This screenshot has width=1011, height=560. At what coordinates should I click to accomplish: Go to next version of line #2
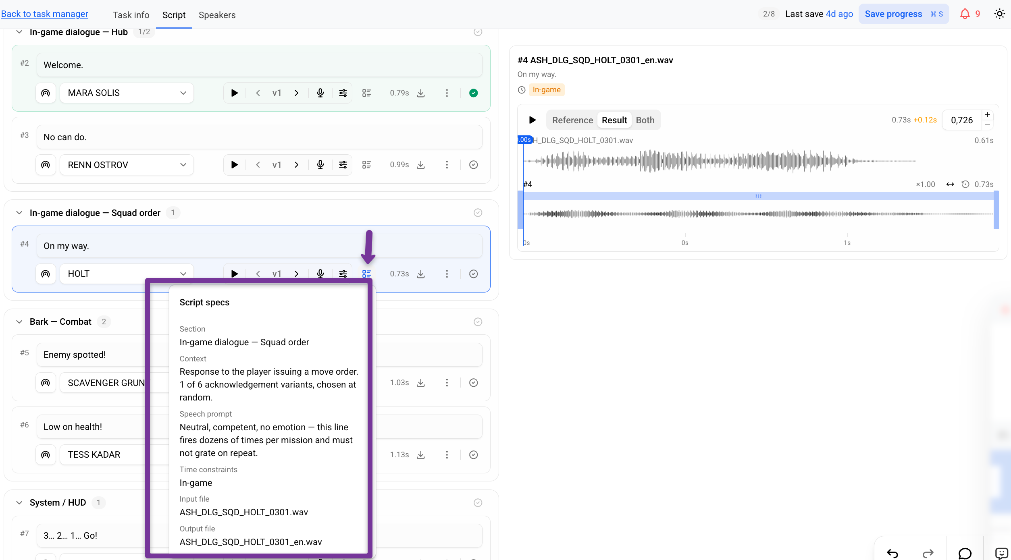pos(296,93)
